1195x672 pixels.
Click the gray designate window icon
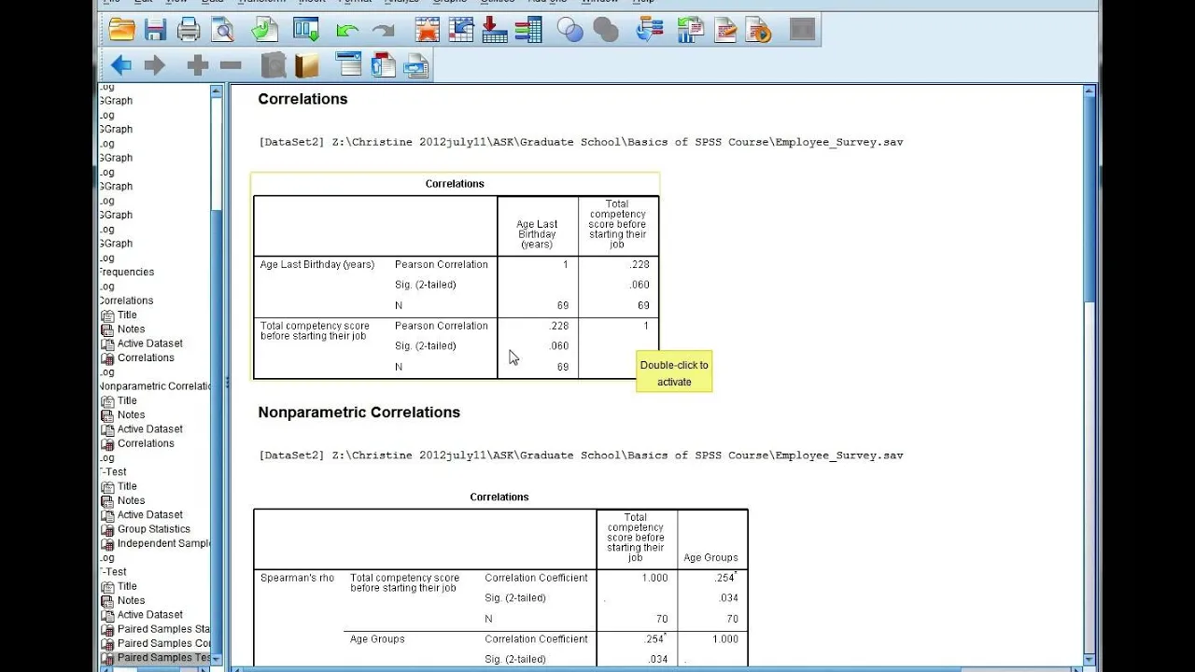(x=802, y=30)
